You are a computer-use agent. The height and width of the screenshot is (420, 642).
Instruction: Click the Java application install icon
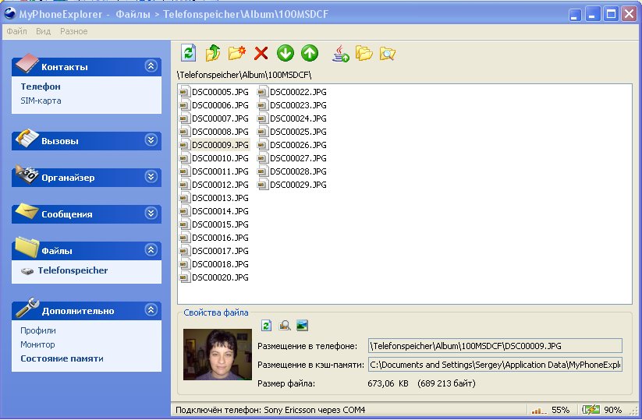[340, 54]
